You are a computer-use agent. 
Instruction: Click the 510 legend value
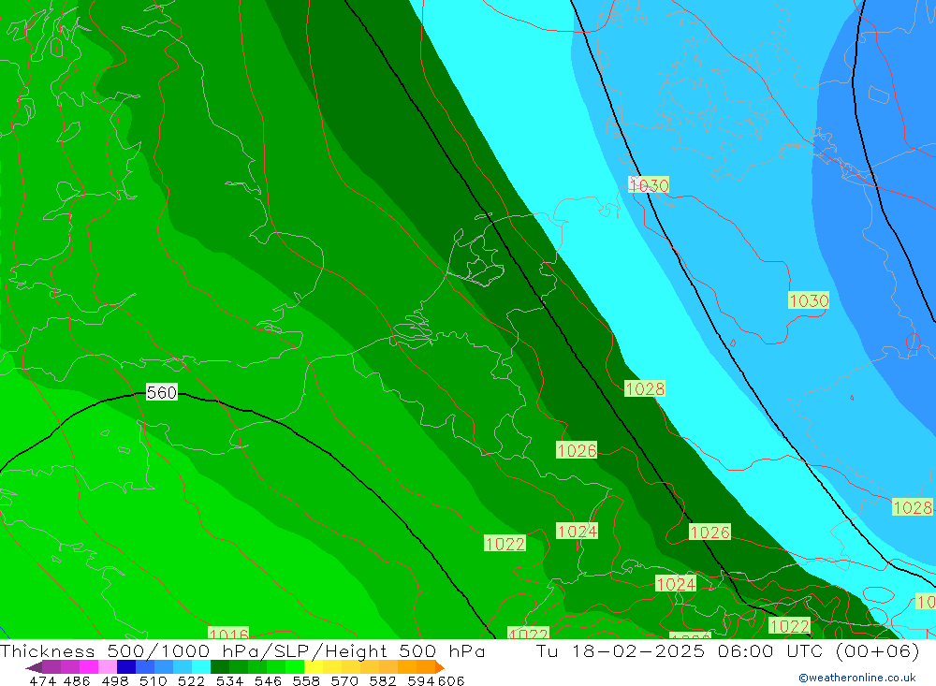point(153,680)
